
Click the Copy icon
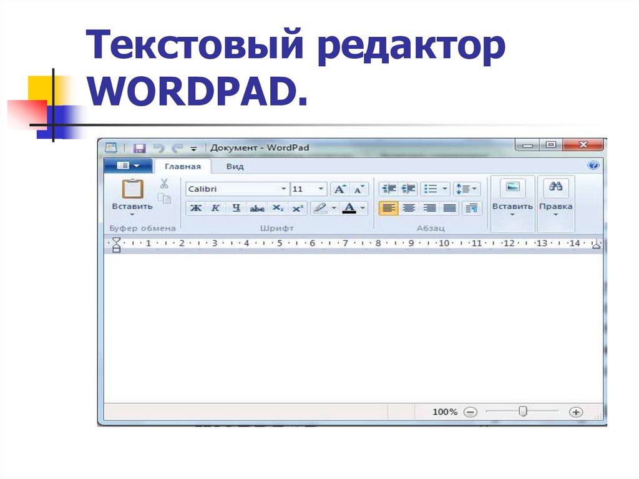coord(164,199)
